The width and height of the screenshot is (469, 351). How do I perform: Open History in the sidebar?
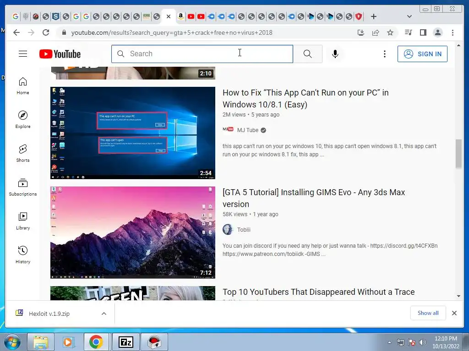coord(23,255)
